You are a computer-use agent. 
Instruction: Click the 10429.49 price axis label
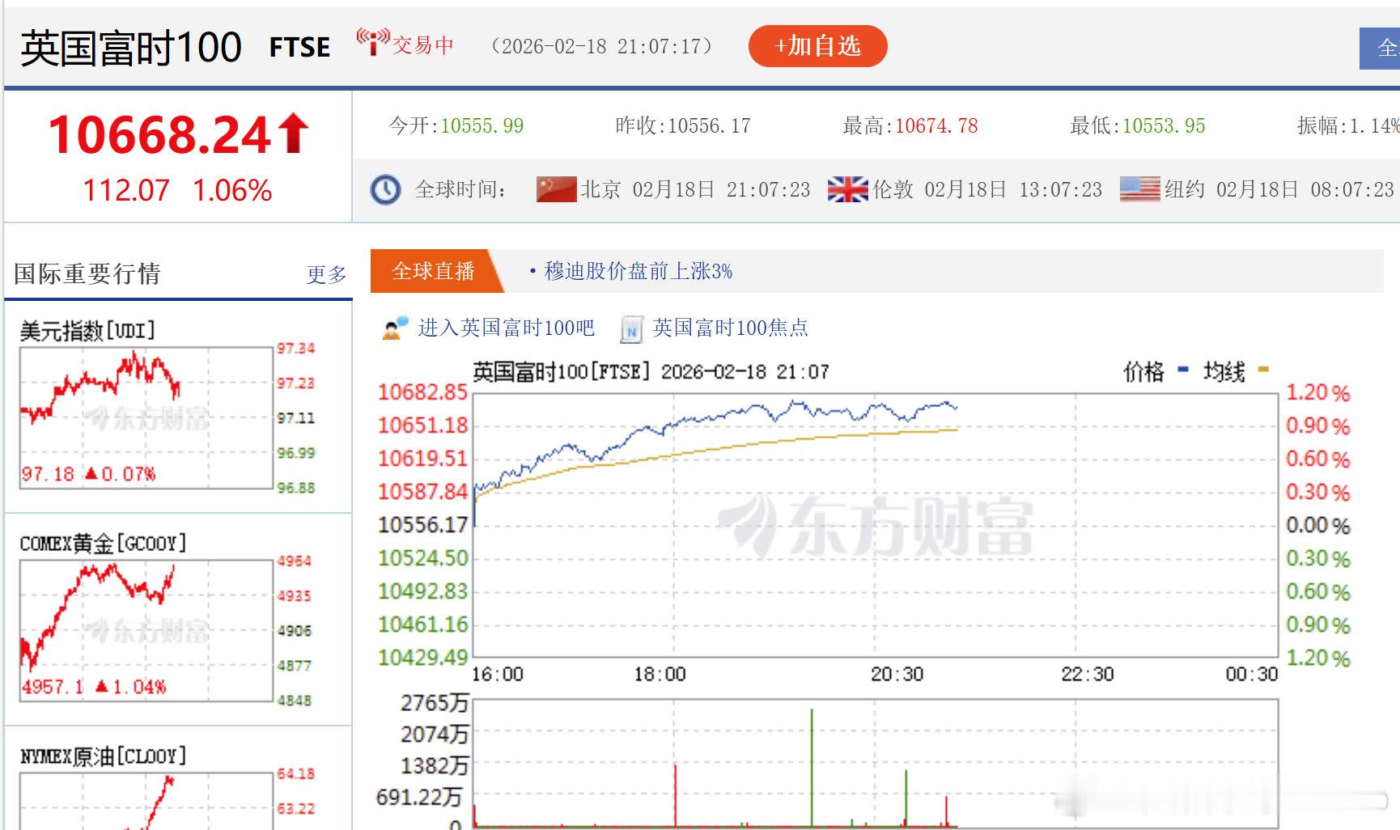point(422,658)
